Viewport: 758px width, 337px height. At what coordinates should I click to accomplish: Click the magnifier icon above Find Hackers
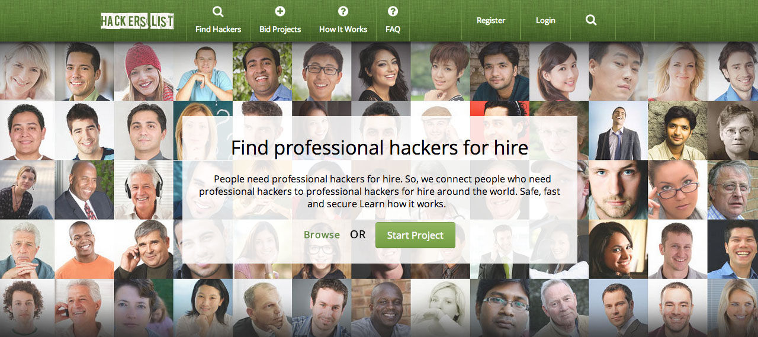click(x=218, y=11)
